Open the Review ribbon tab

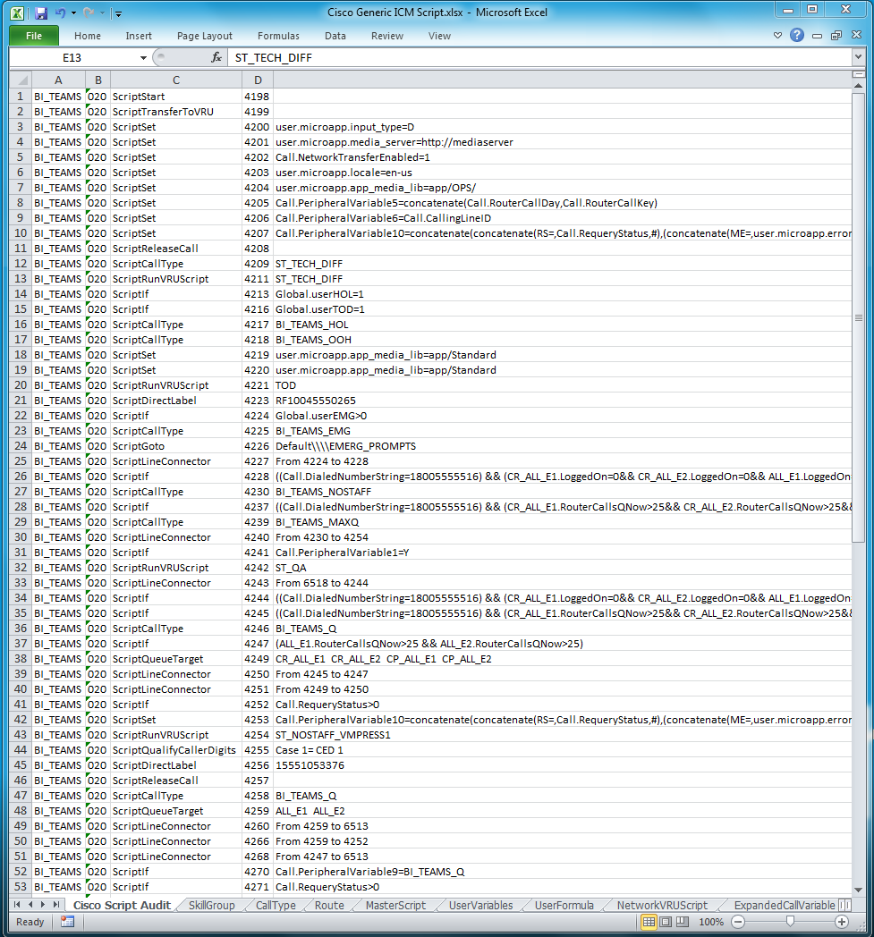pos(387,36)
